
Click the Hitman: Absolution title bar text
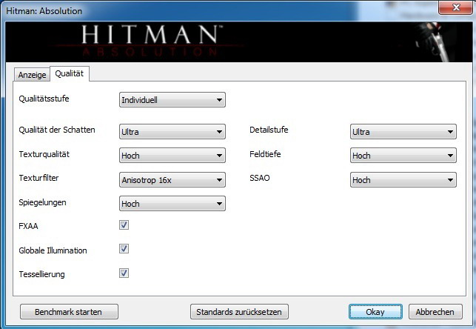(x=44, y=11)
